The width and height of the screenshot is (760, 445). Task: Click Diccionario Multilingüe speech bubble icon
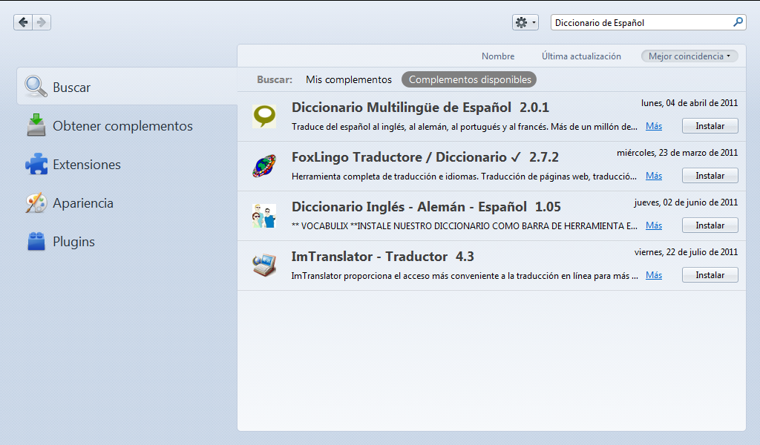tap(264, 116)
